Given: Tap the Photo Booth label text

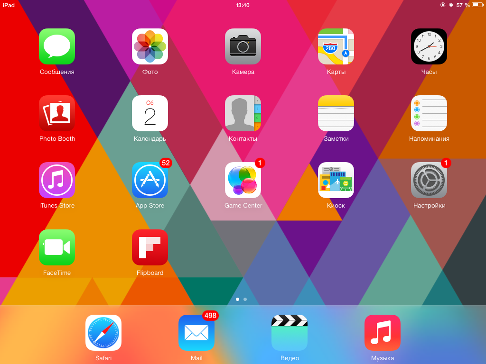Looking at the screenshot, I should pos(57,139).
